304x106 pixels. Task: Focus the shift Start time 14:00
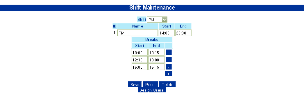(167, 33)
